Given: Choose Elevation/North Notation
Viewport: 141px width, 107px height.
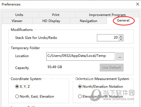Looking at the screenshot, I should coord(101,97).
